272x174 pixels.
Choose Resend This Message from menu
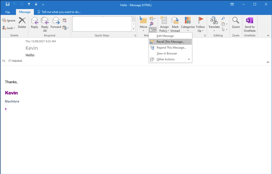171,48
